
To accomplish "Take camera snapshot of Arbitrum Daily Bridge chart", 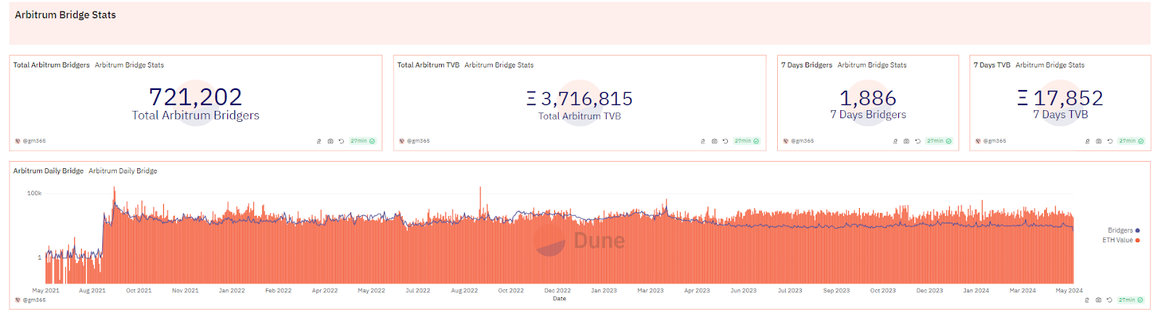I will [1099, 299].
